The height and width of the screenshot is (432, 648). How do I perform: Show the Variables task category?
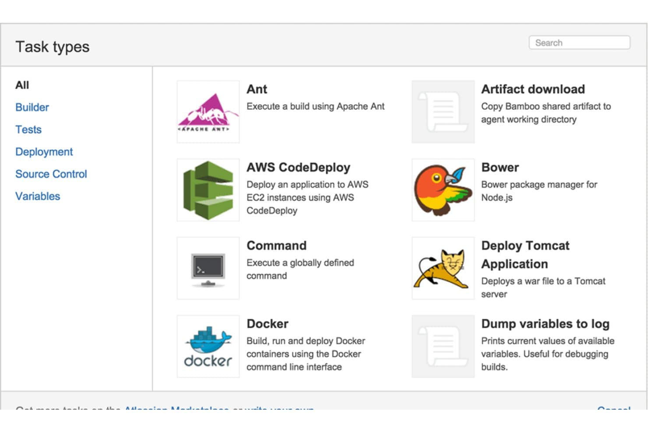click(38, 196)
